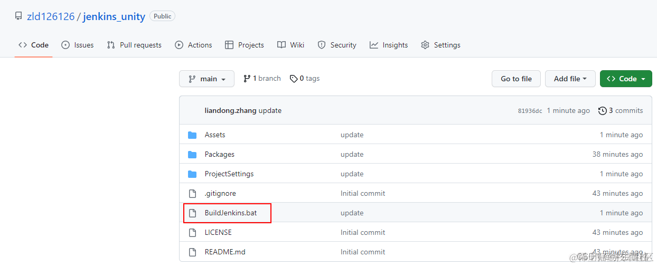Click the Assets row 1 minute ago timestamp

621,135
